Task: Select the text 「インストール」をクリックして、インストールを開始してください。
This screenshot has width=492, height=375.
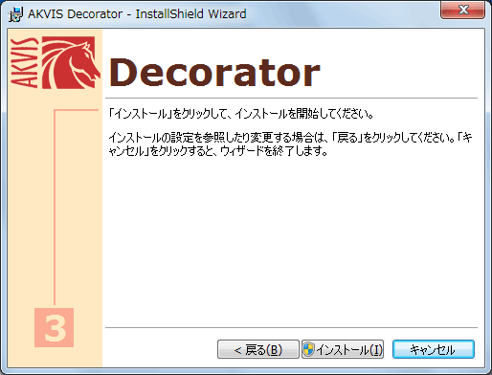Action: coord(241,114)
